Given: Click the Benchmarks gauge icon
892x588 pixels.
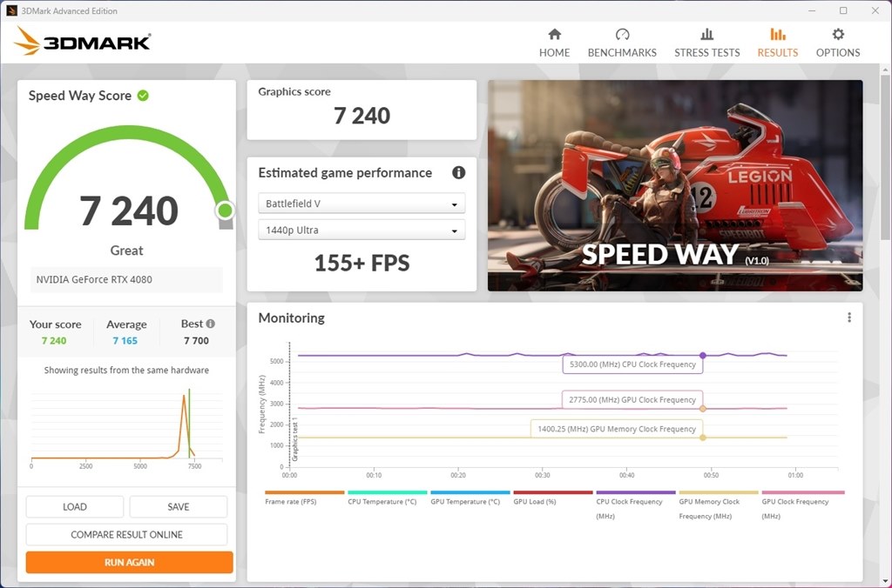Looking at the screenshot, I should click(x=622, y=35).
